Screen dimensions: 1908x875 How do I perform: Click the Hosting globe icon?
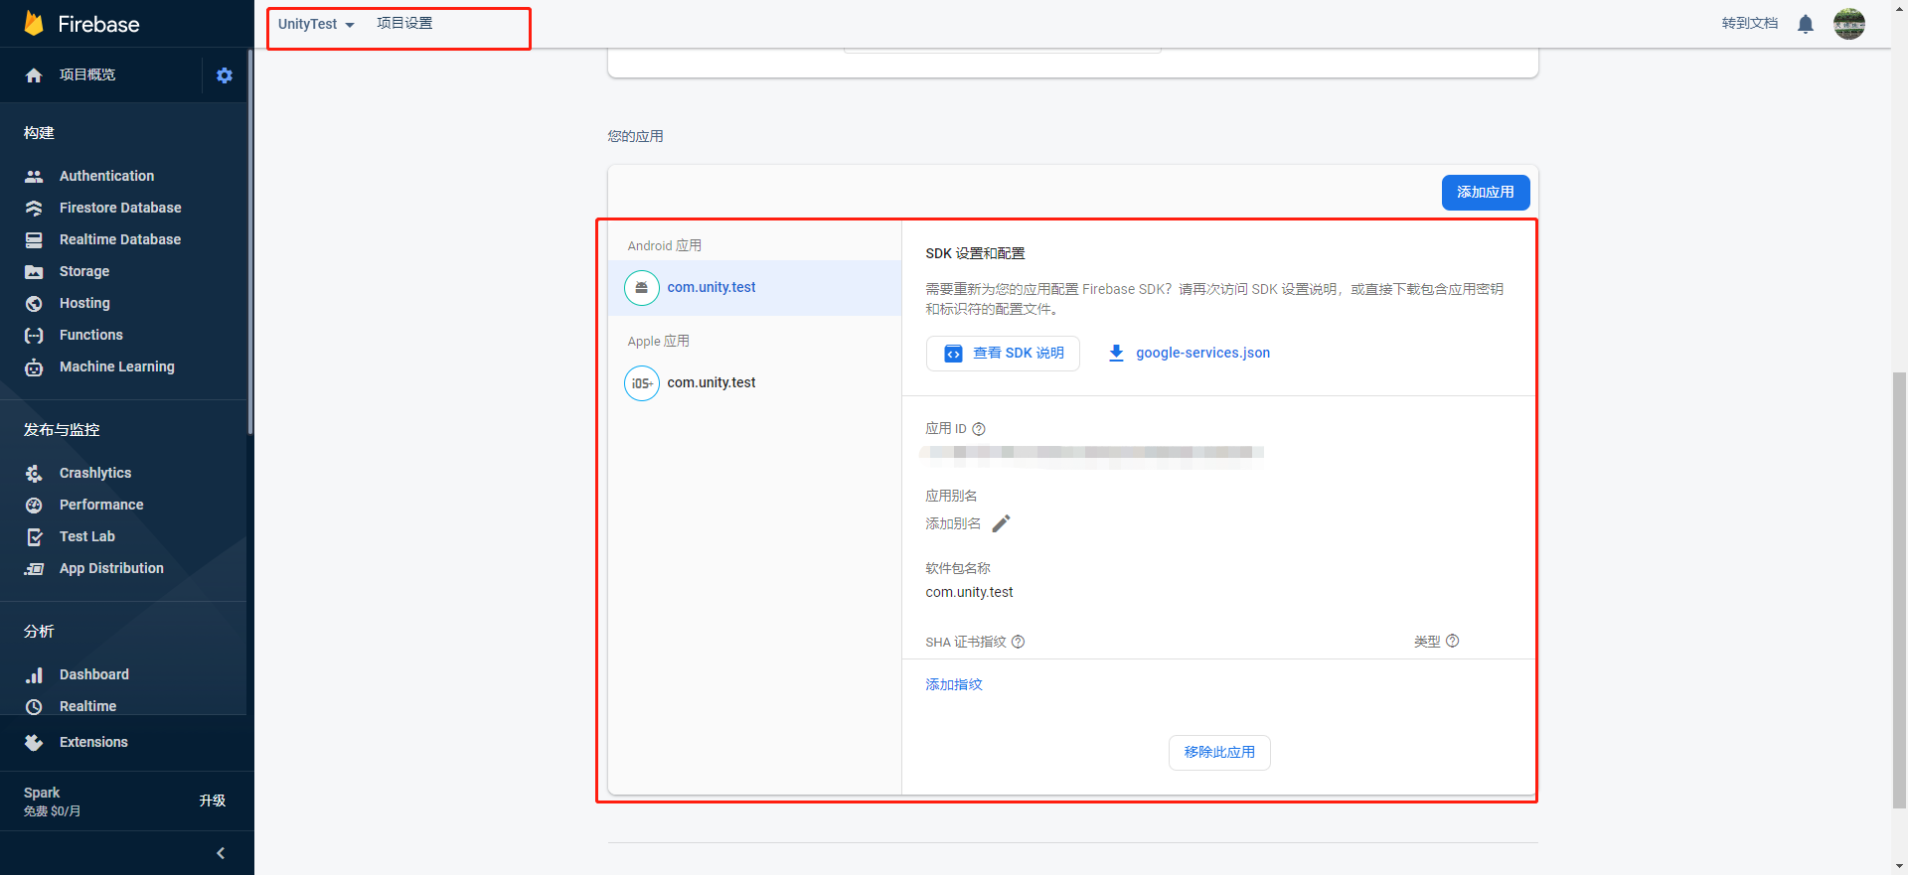34,303
